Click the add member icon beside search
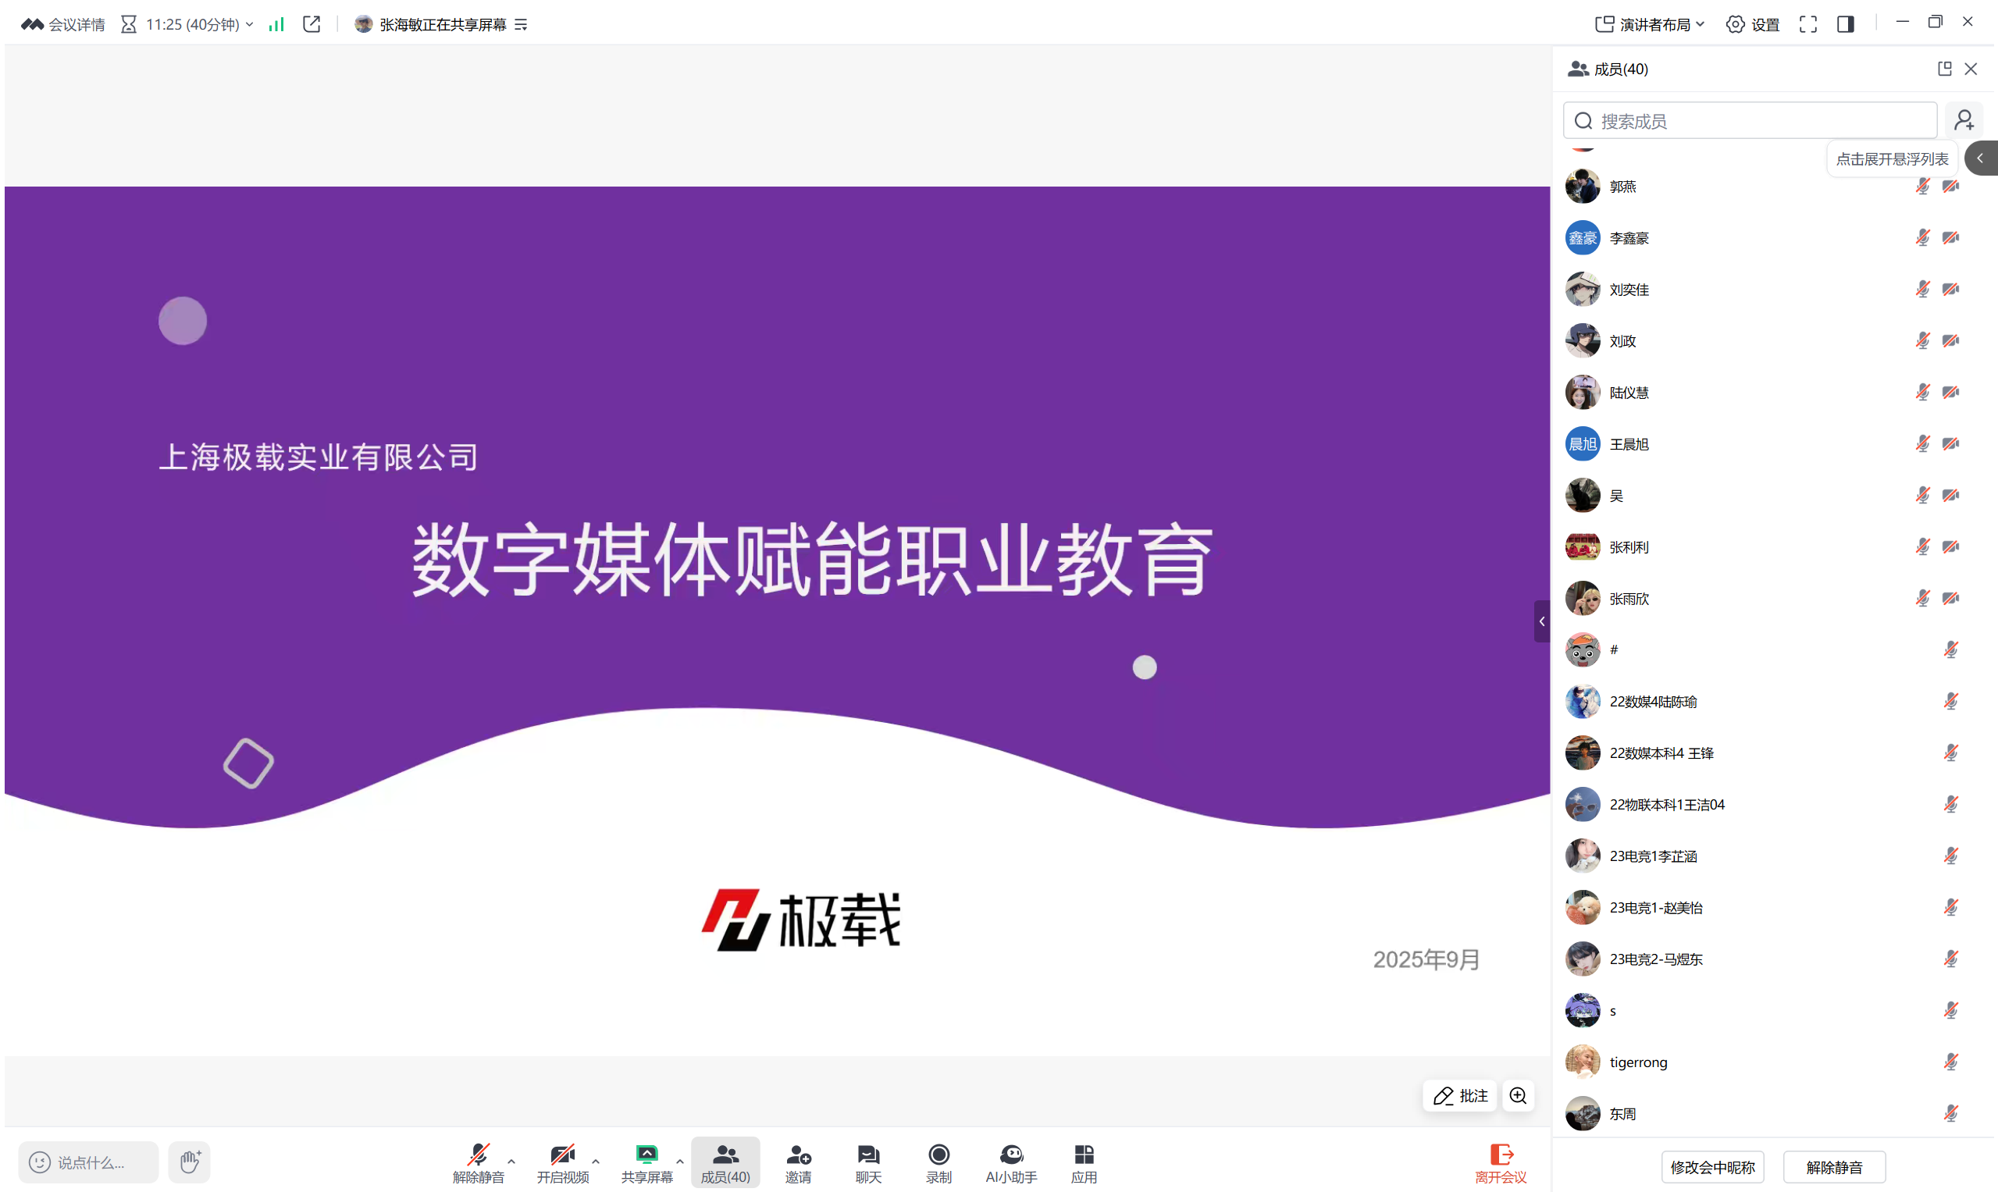Viewport: 1998px width, 1192px height. (x=1964, y=120)
